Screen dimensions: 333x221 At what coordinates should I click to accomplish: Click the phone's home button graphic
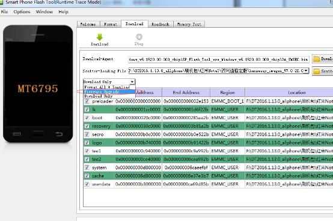tap(38, 134)
